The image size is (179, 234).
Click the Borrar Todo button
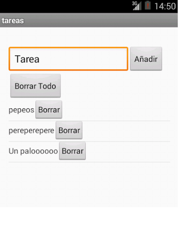[36, 85]
